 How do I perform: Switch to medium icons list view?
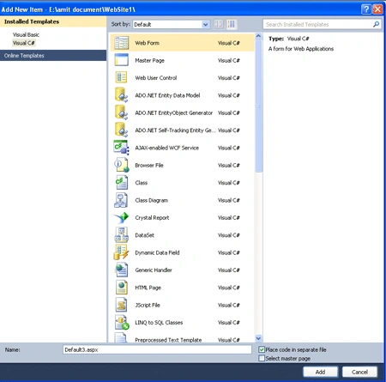click(x=232, y=24)
